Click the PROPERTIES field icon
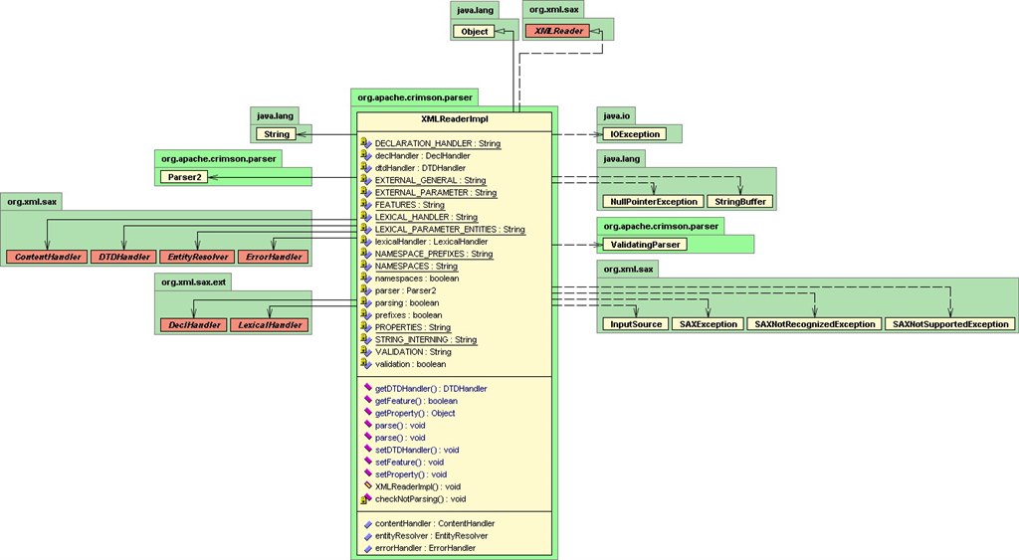 366,327
